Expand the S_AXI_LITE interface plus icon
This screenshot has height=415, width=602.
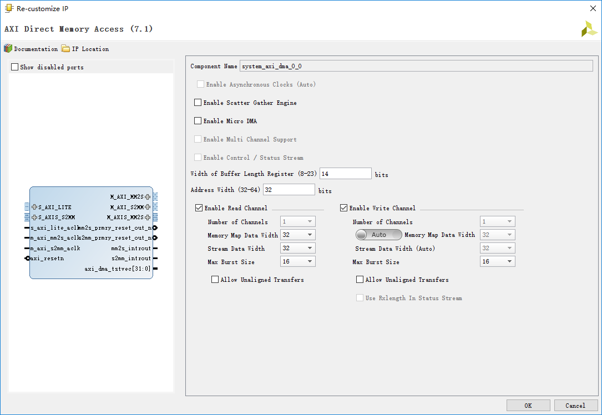pos(34,207)
